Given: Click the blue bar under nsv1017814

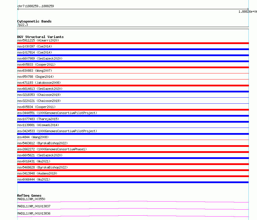Looking at the screenshot, I should (133, 55).
